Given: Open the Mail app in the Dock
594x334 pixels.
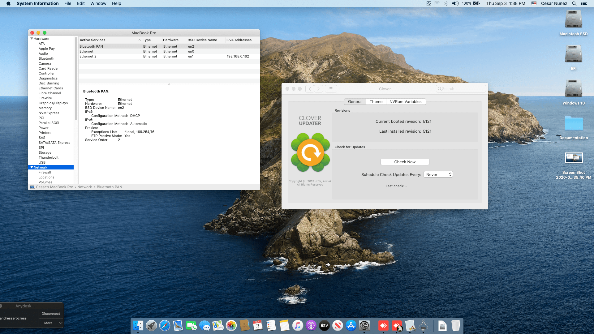Looking at the screenshot, I should coord(178,326).
